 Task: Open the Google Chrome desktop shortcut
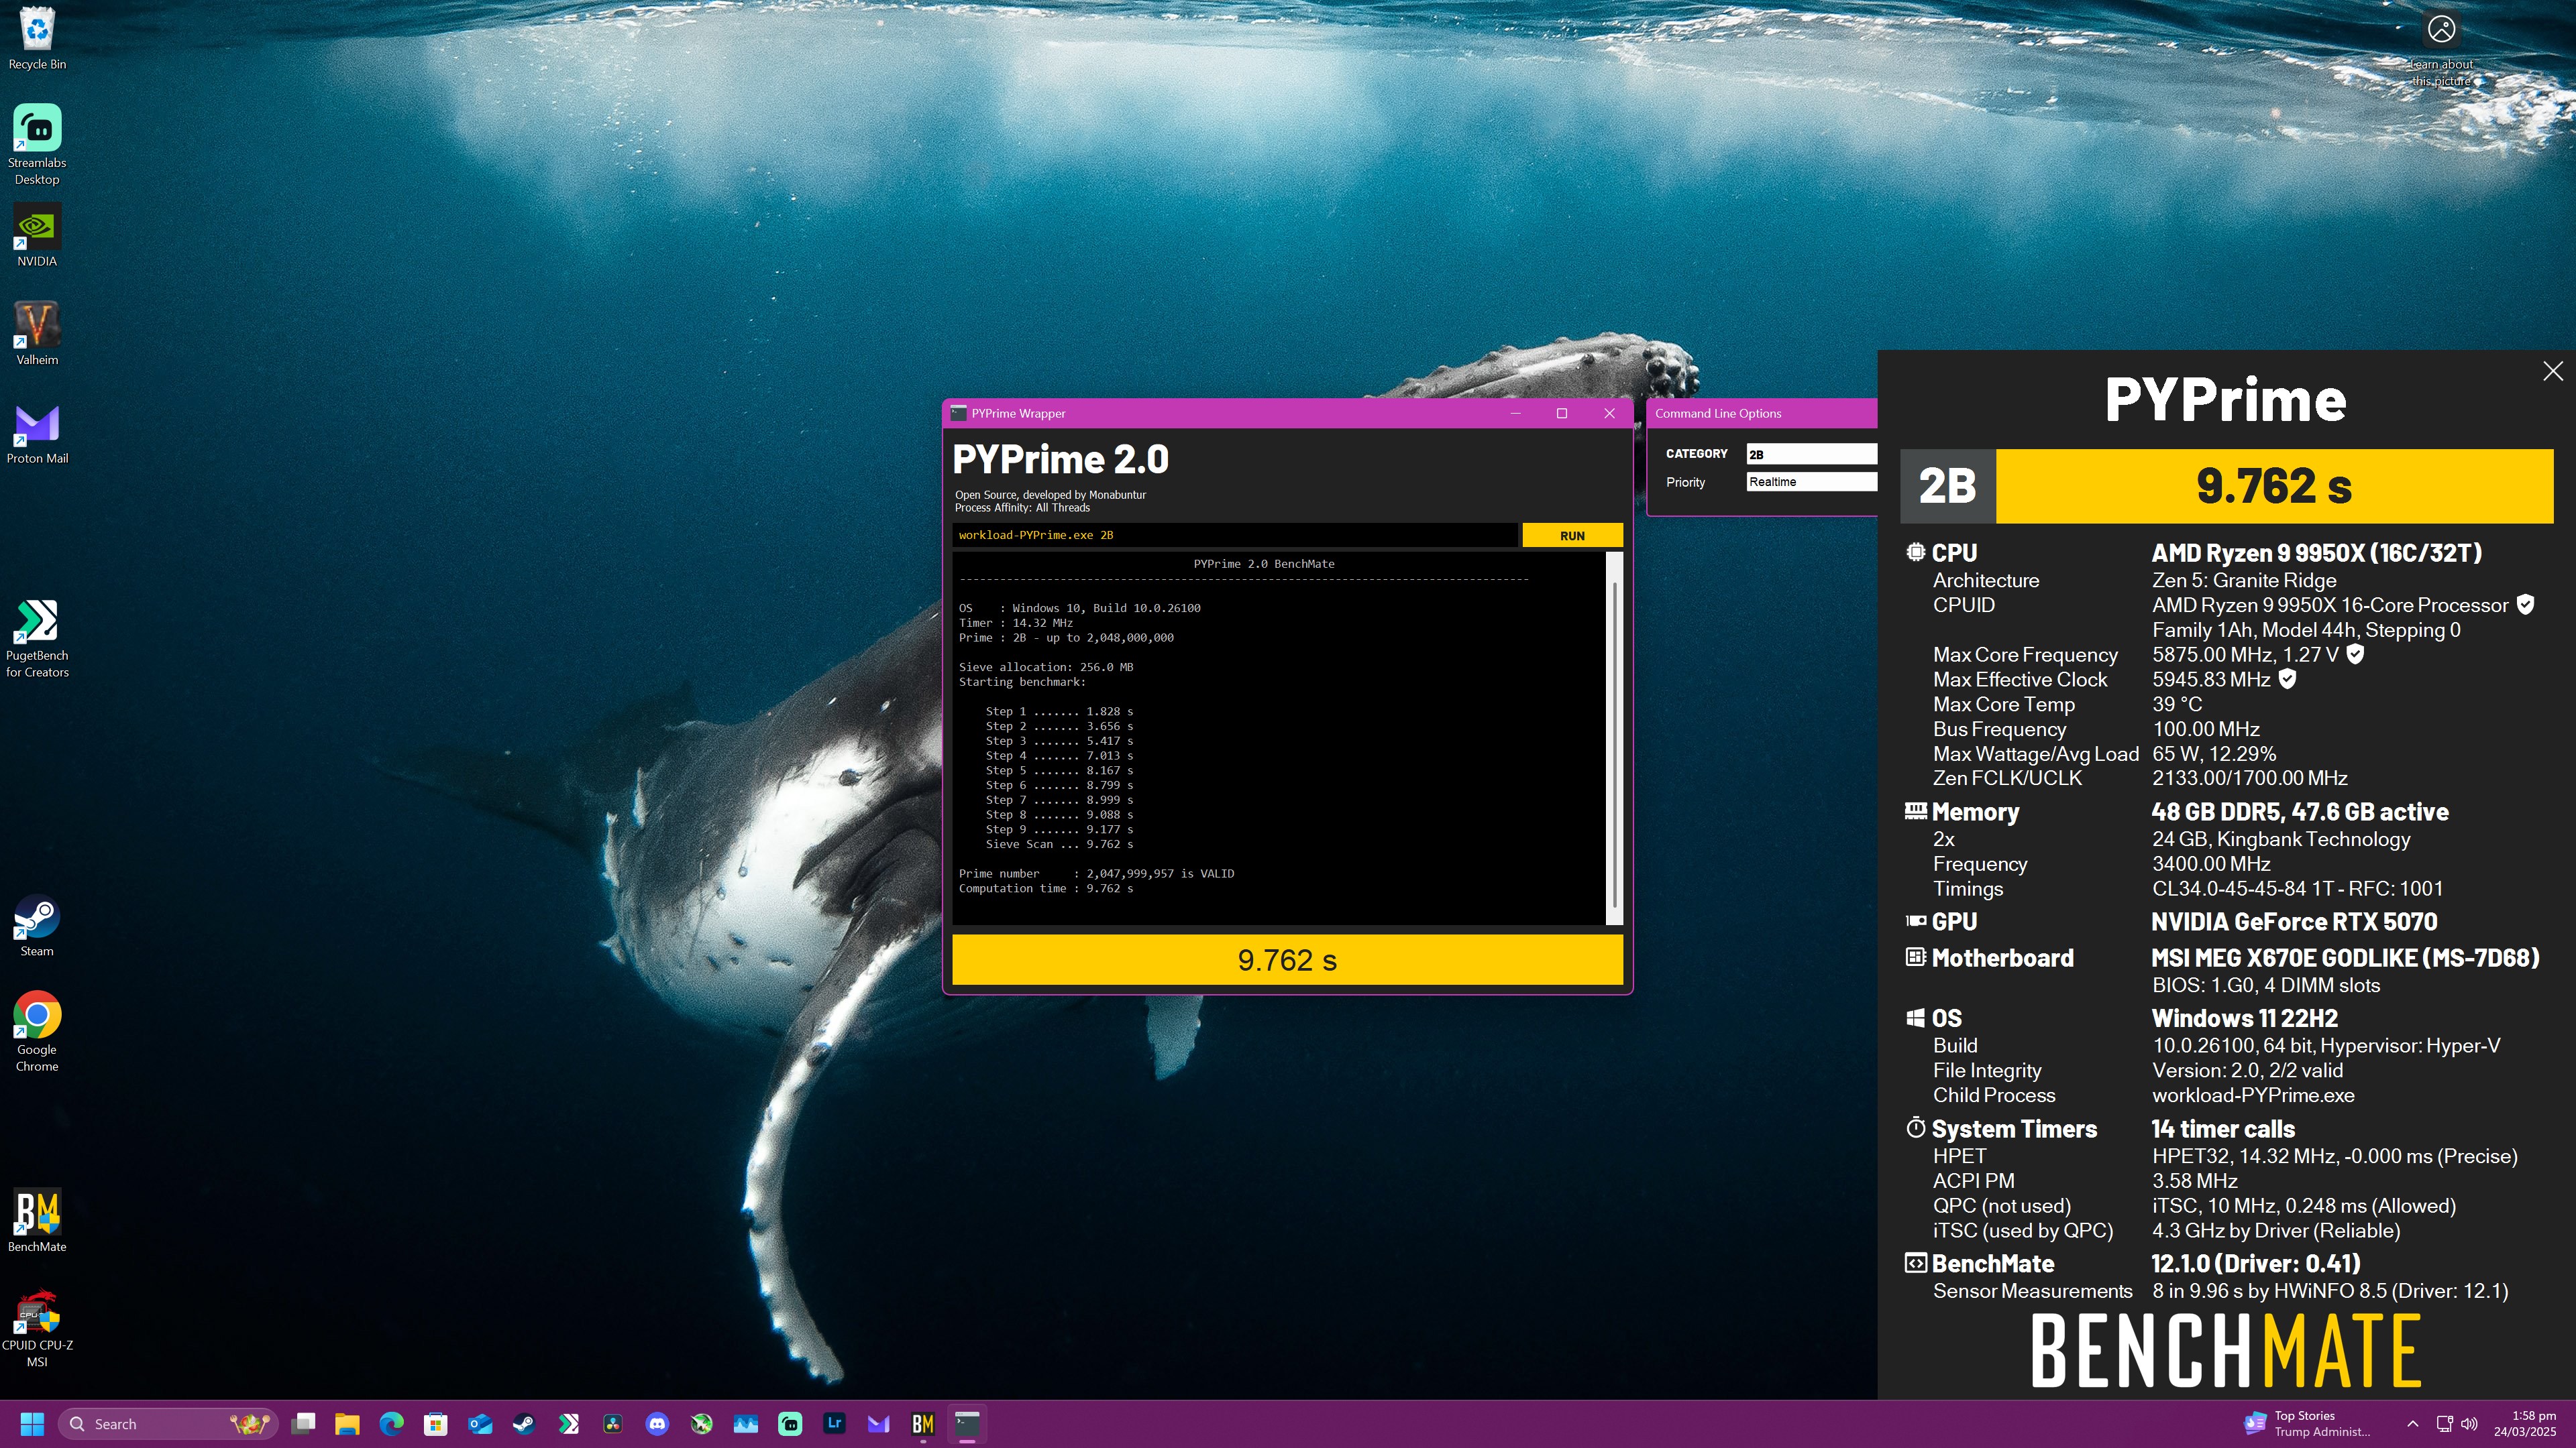[37, 1031]
